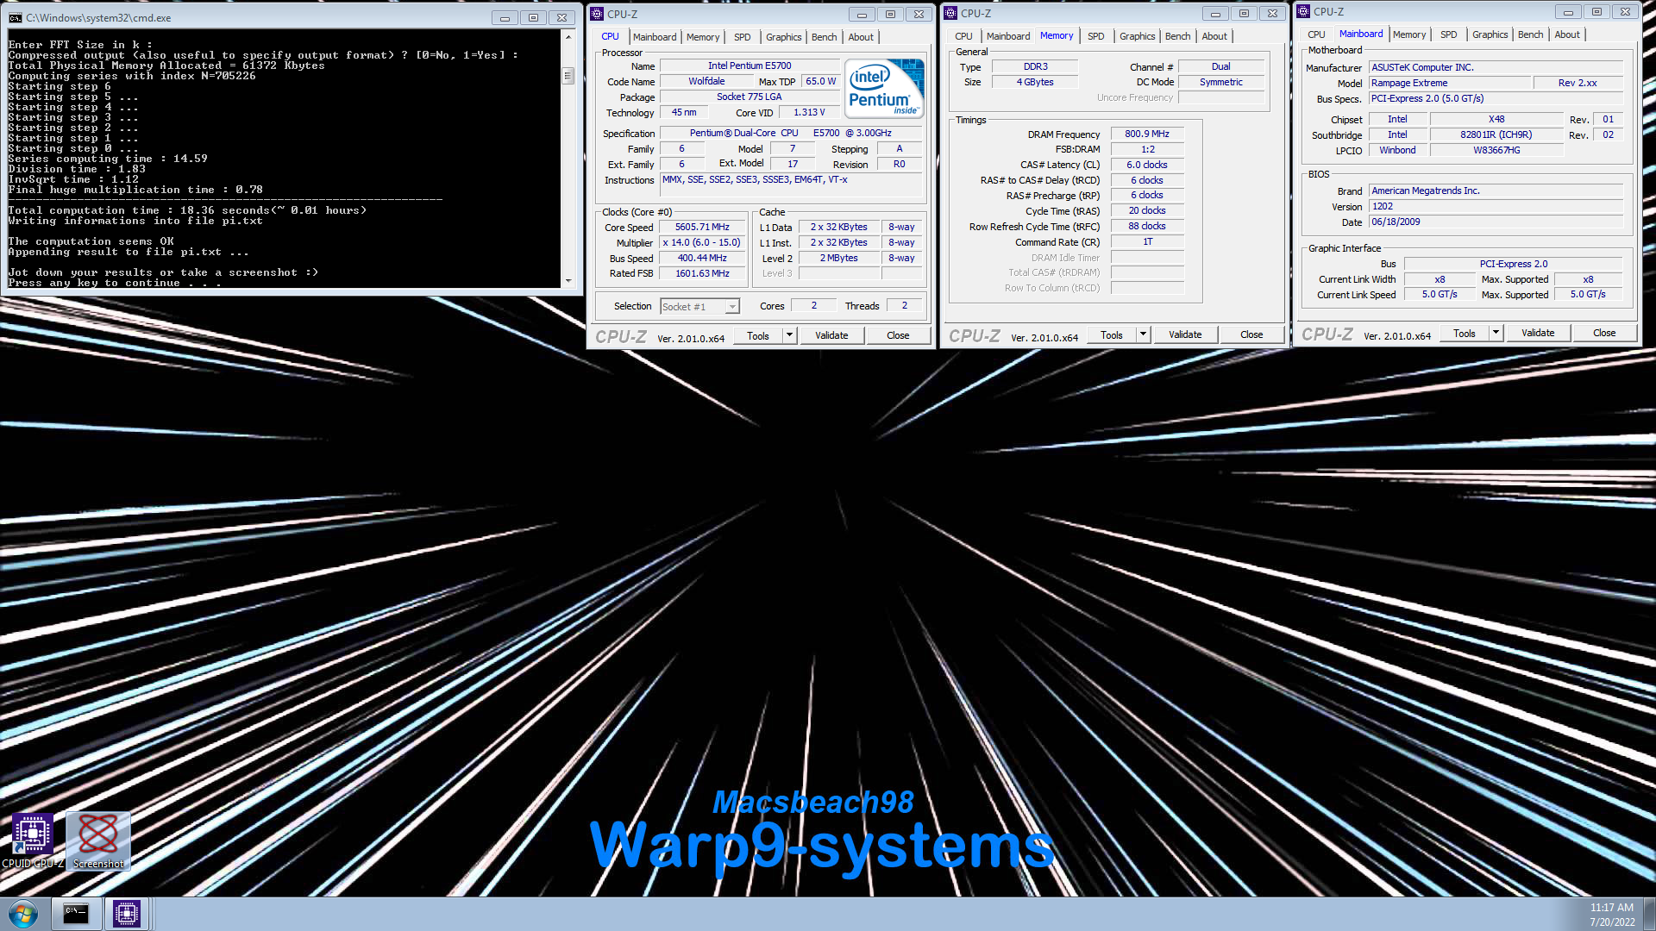Click Close button in the Mainboard window
The image size is (1656, 931).
[1604, 333]
